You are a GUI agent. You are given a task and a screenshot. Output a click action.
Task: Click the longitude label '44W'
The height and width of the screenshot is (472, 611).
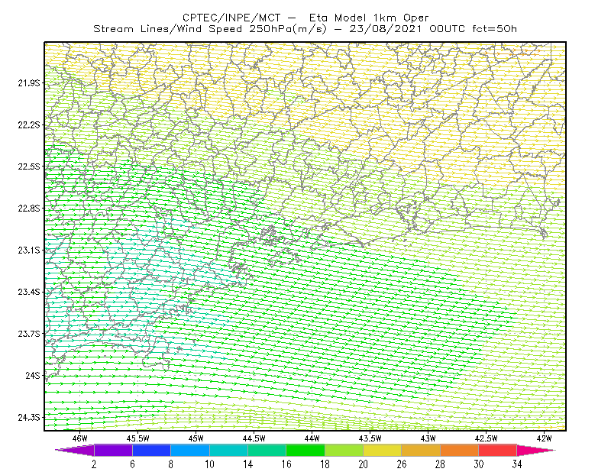coord(312,438)
